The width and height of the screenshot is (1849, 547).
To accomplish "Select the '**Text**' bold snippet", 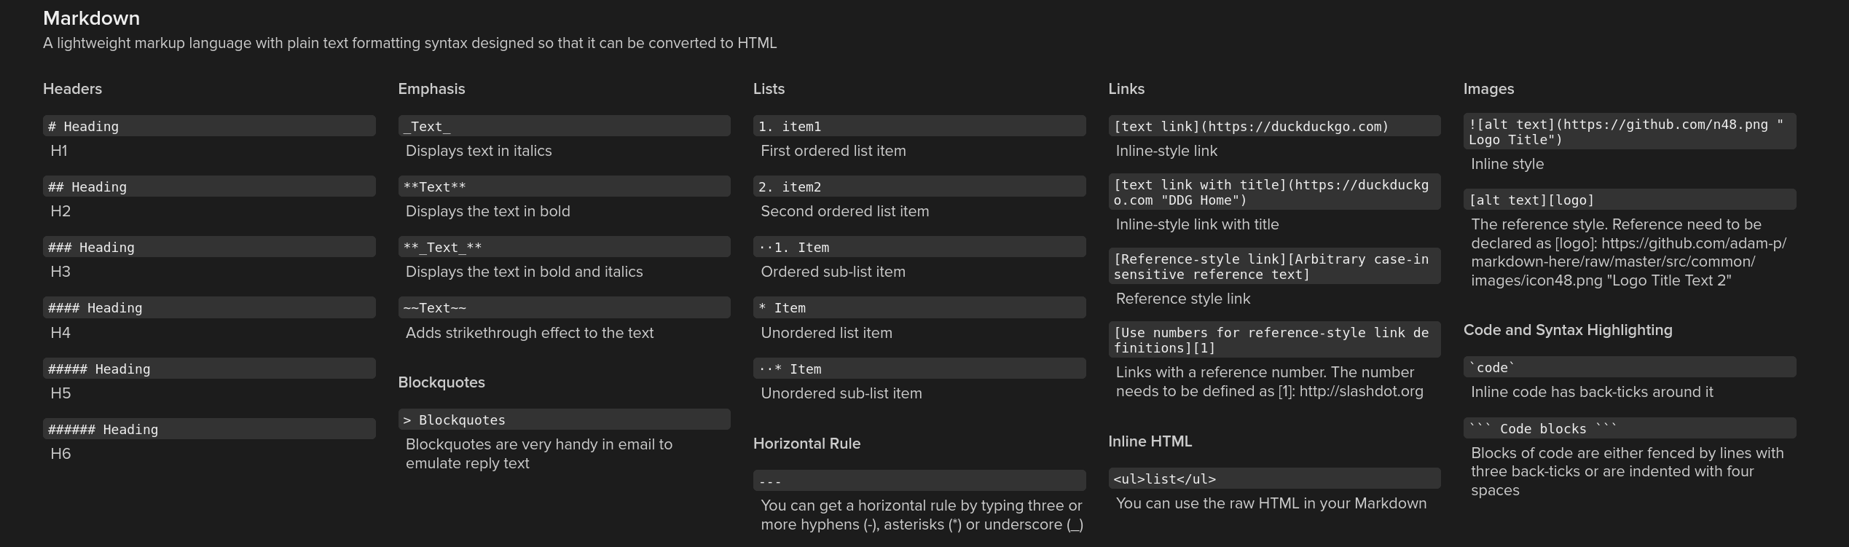I will [564, 186].
